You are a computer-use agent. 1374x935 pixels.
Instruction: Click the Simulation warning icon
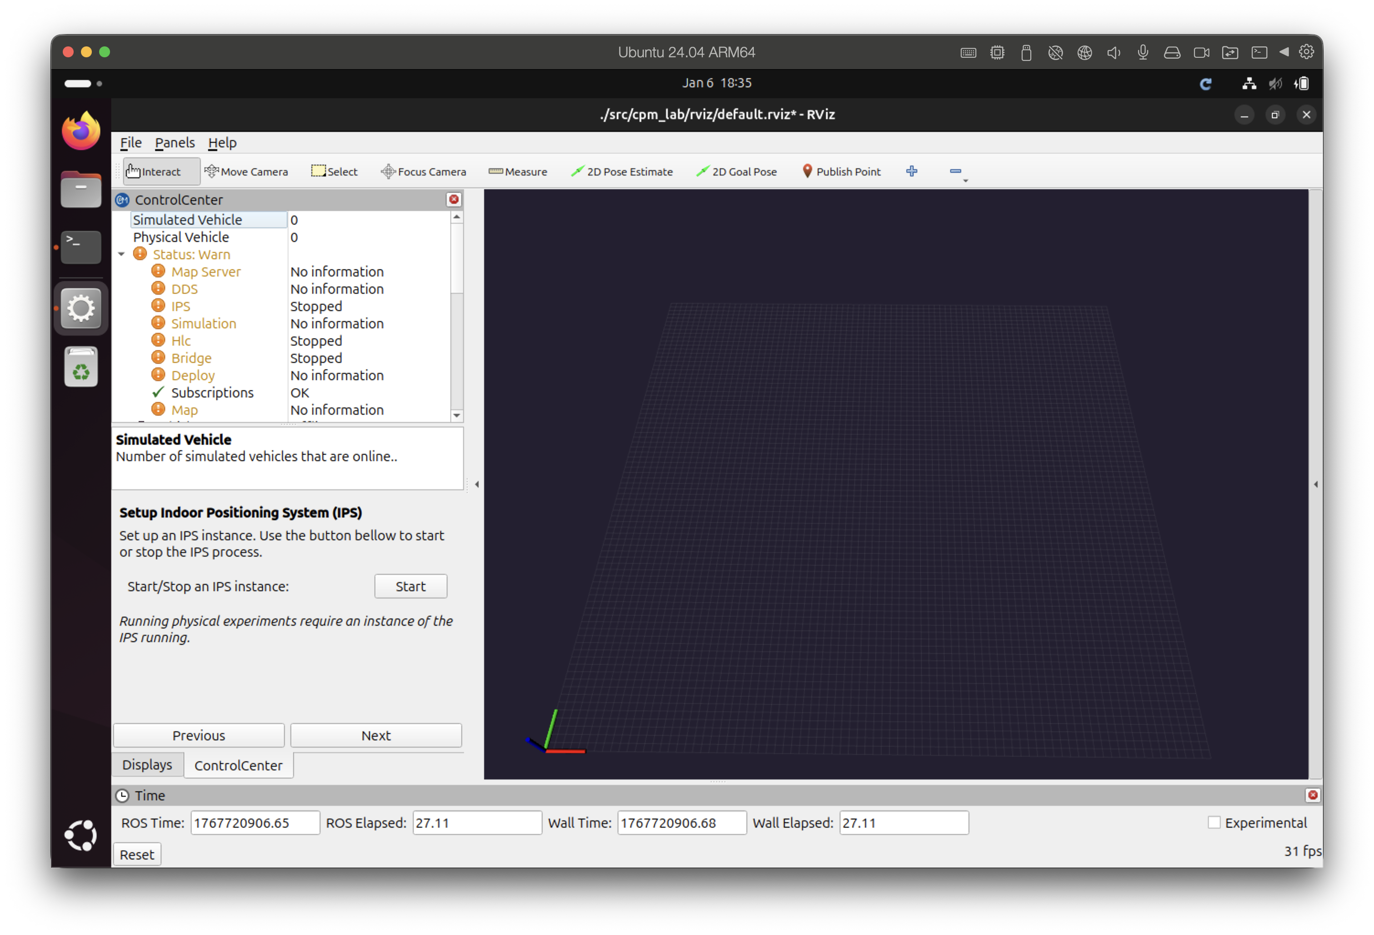158,322
